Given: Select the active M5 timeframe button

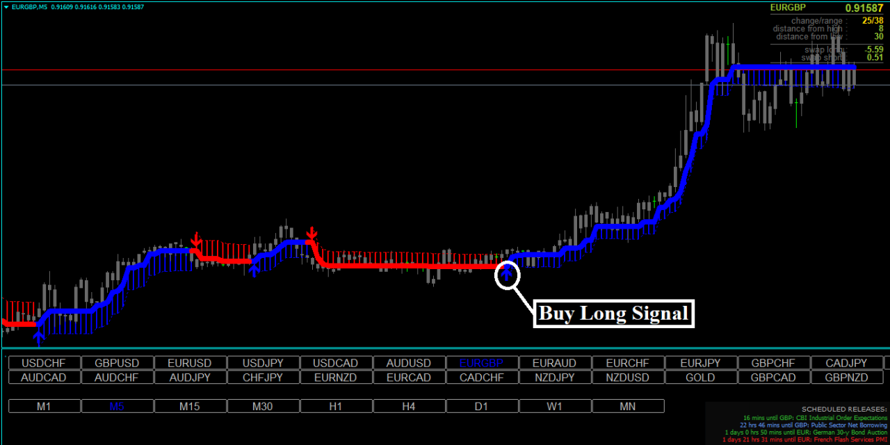Looking at the screenshot, I should [x=118, y=406].
